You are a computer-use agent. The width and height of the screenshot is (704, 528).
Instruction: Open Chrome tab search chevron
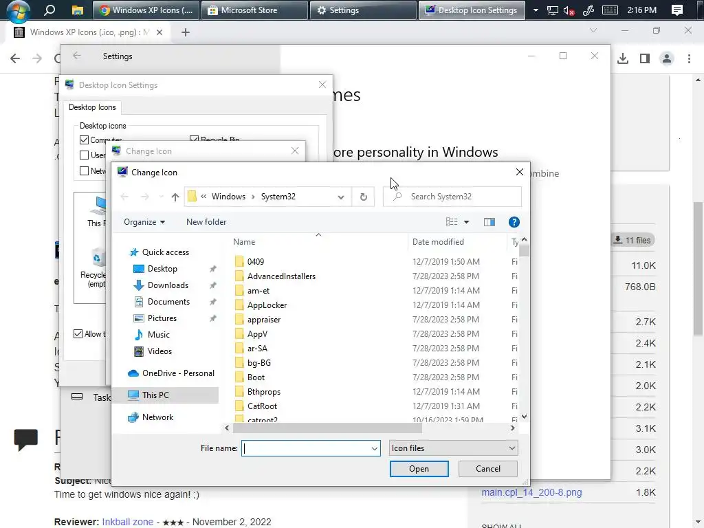(x=593, y=30)
